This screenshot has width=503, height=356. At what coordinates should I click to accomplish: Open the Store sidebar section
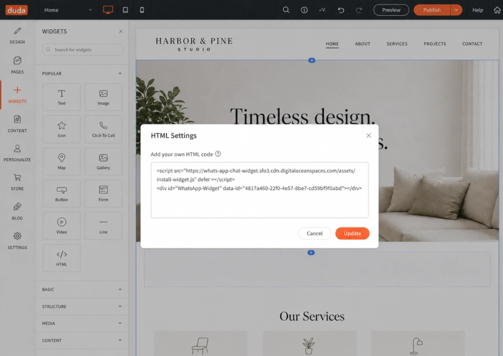[18, 182]
